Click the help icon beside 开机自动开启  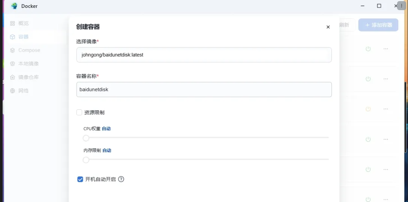point(121,179)
